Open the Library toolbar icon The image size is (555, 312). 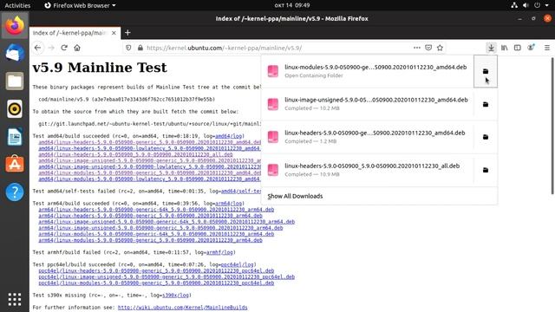coord(505,48)
